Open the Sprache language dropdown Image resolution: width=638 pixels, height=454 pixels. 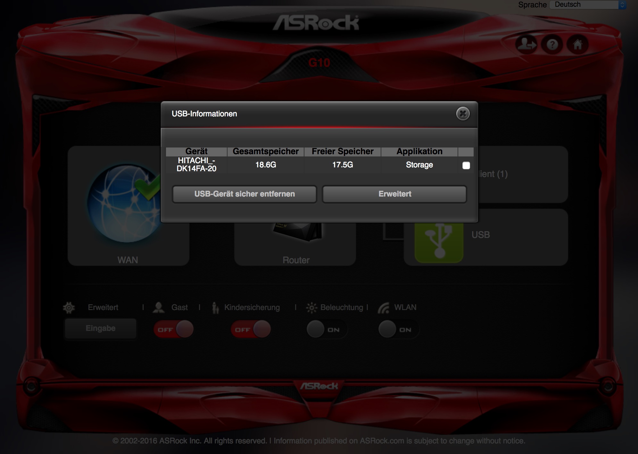pyautogui.click(x=588, y=4)
